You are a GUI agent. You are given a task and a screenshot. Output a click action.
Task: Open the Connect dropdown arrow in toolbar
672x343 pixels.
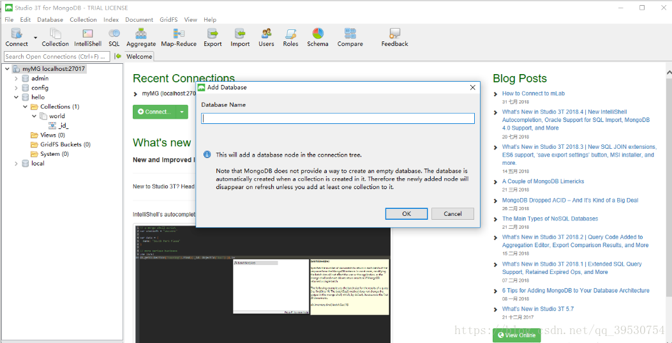pyautogui.click(x=36, y=37)
